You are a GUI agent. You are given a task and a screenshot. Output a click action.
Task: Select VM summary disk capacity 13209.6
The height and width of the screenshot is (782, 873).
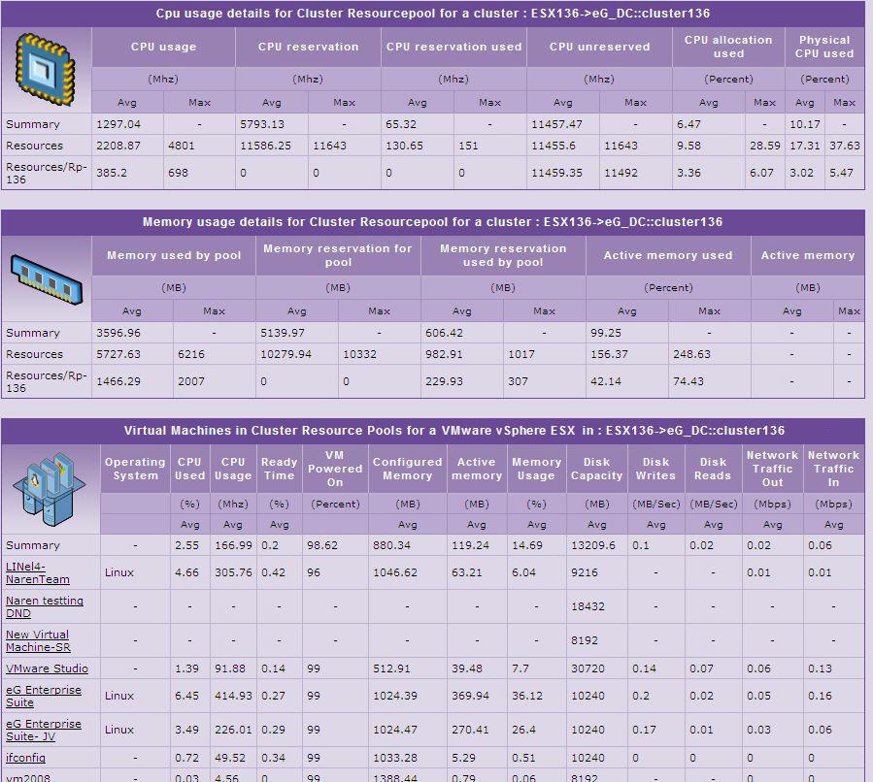coord(593,545)
